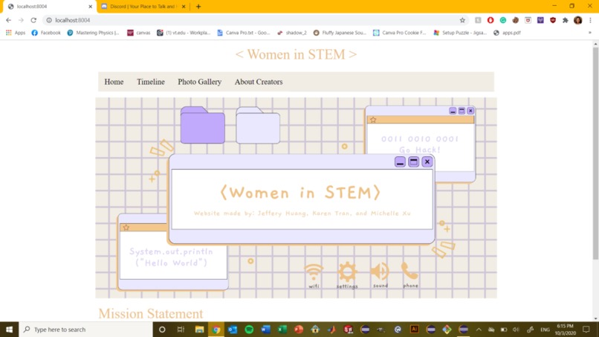This screenshot has width=599, height=337.
Task: View site information for localhost:8004
Action: point(49,20)
